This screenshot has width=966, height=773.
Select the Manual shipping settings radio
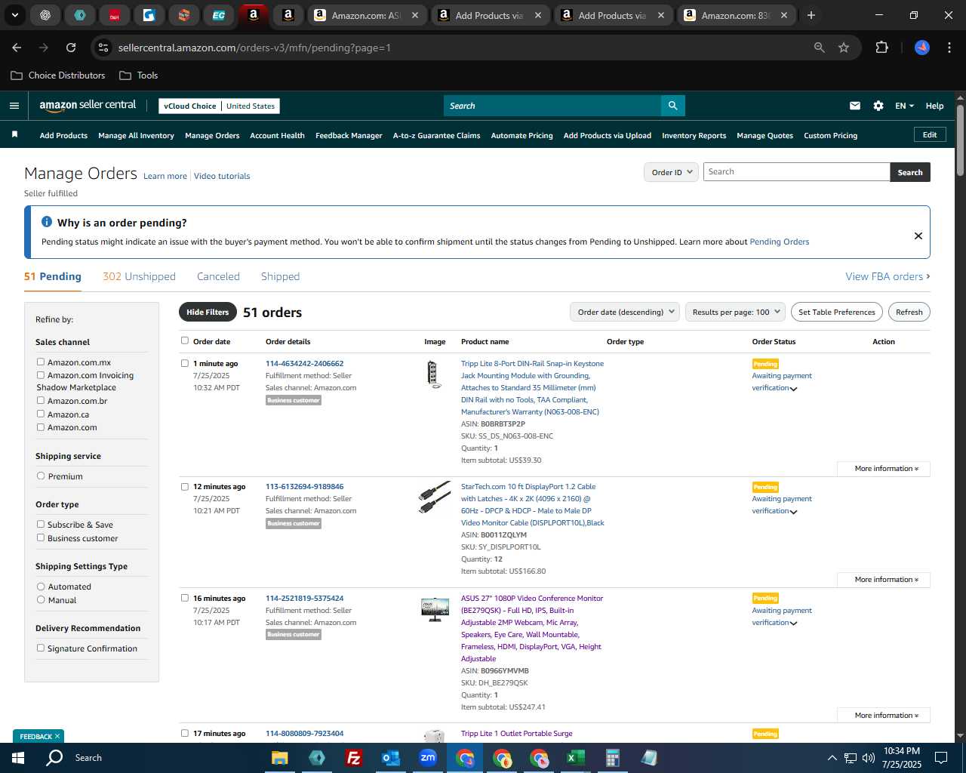click(41, 599)
